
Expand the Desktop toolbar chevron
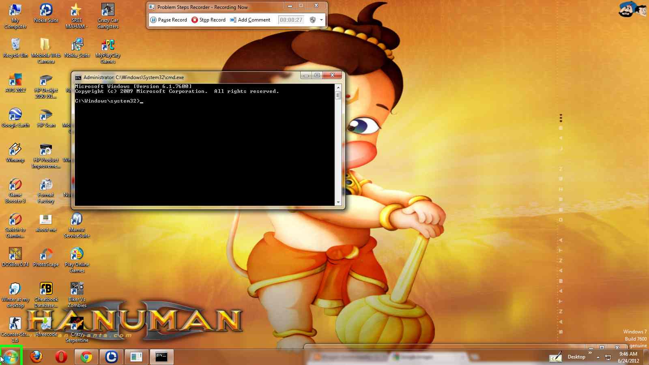[590, 353]
